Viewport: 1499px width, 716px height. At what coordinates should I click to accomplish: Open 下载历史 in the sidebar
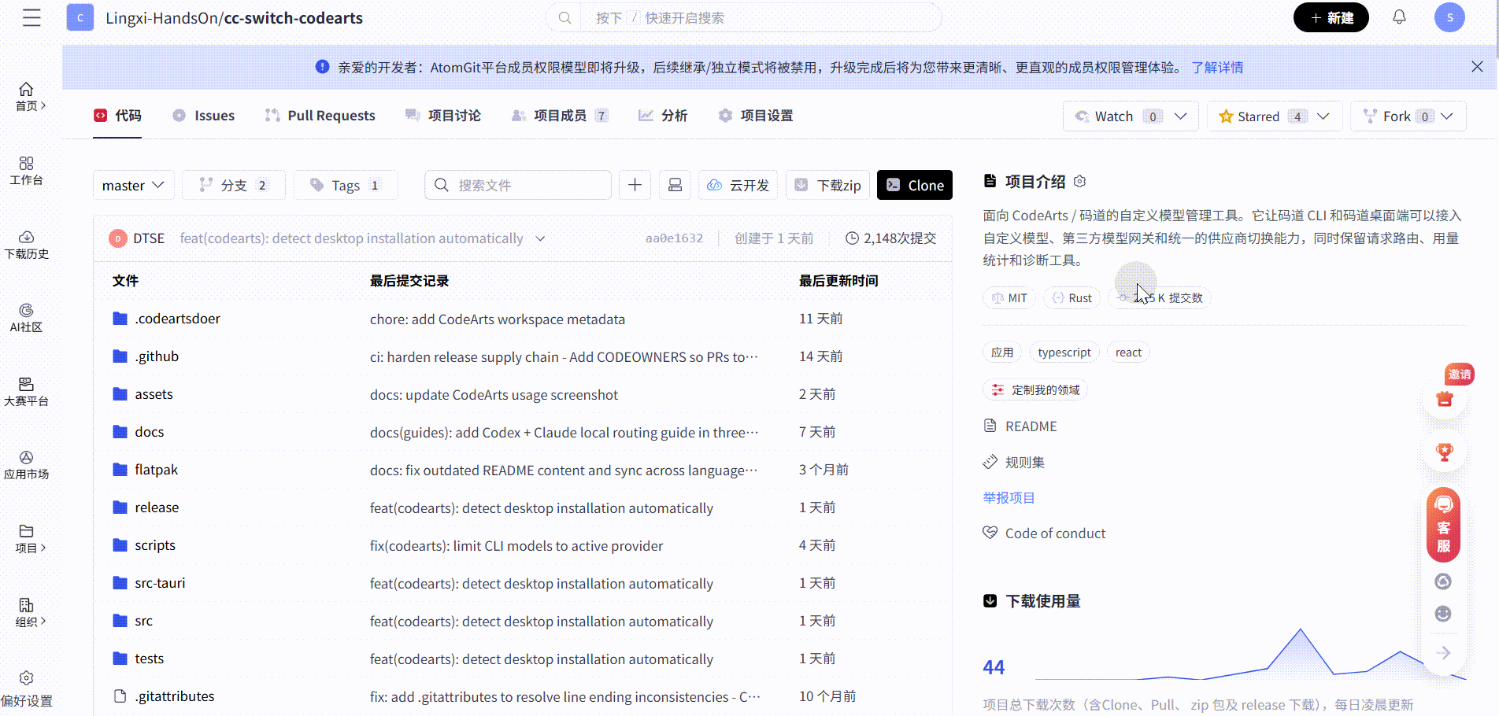[27, 245]
